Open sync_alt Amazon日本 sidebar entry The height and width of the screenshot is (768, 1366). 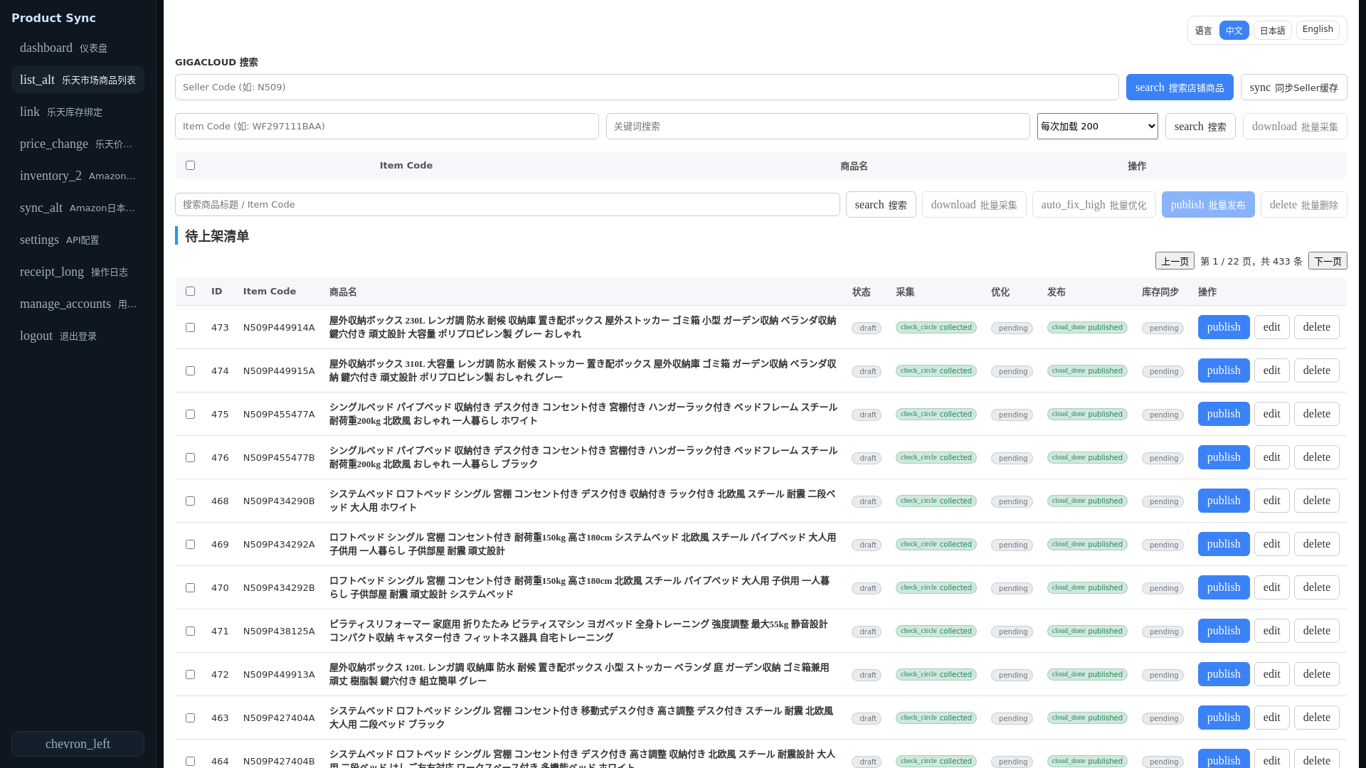78,208
